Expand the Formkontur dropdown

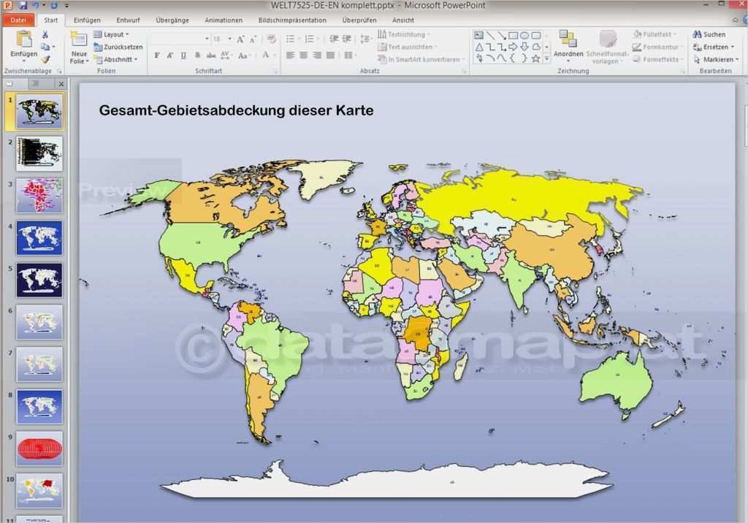coord(657,46)
